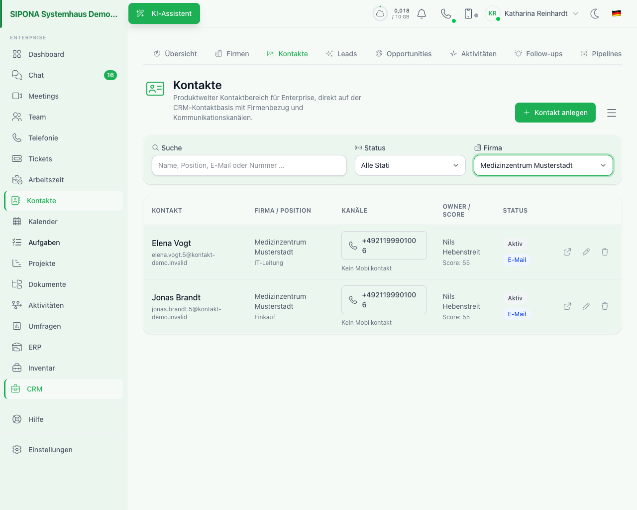Toggle dark mode moon icon

tap(595, 13)
